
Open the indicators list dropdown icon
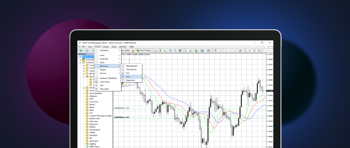coord(197,51)
